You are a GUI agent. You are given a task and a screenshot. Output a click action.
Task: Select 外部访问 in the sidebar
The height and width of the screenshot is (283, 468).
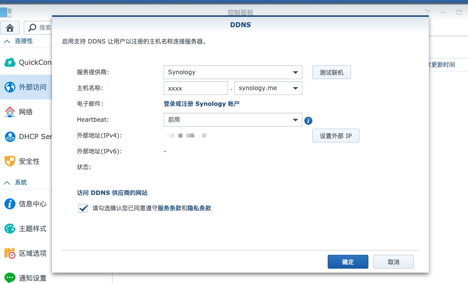(26, 87)
